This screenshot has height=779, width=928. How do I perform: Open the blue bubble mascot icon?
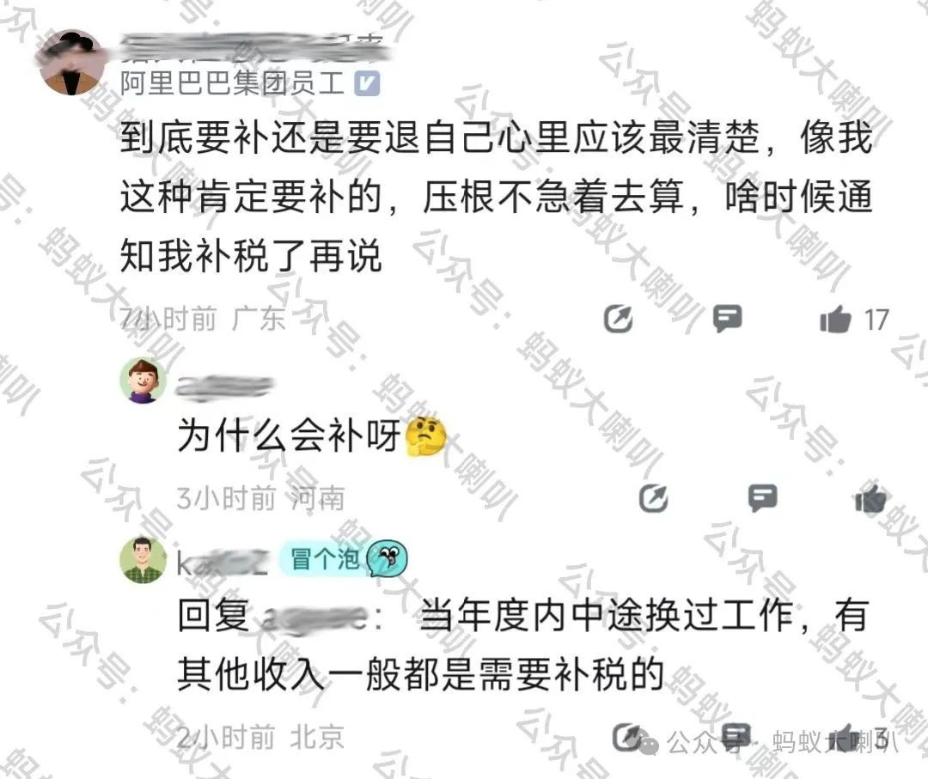387,558
